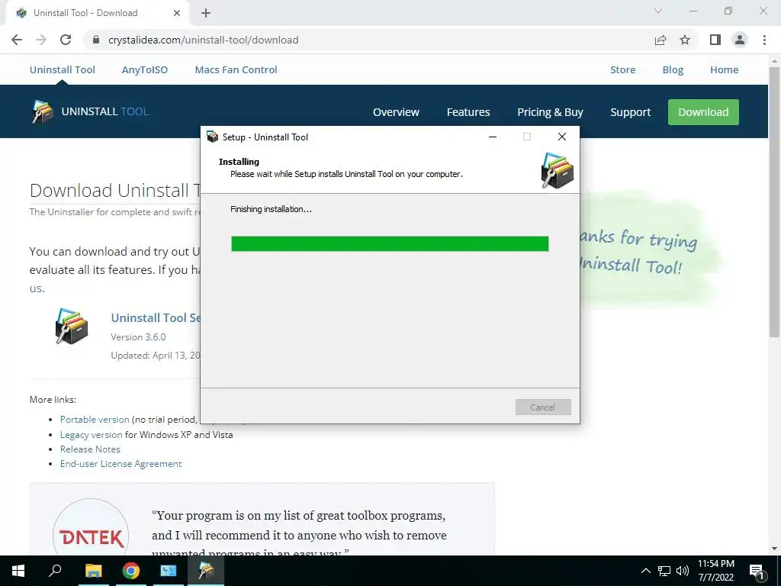Image resolution: width=781 pixels, height=586 pixels.
Task: Click toolbox icon in Setup header
Action: point(558,170)
